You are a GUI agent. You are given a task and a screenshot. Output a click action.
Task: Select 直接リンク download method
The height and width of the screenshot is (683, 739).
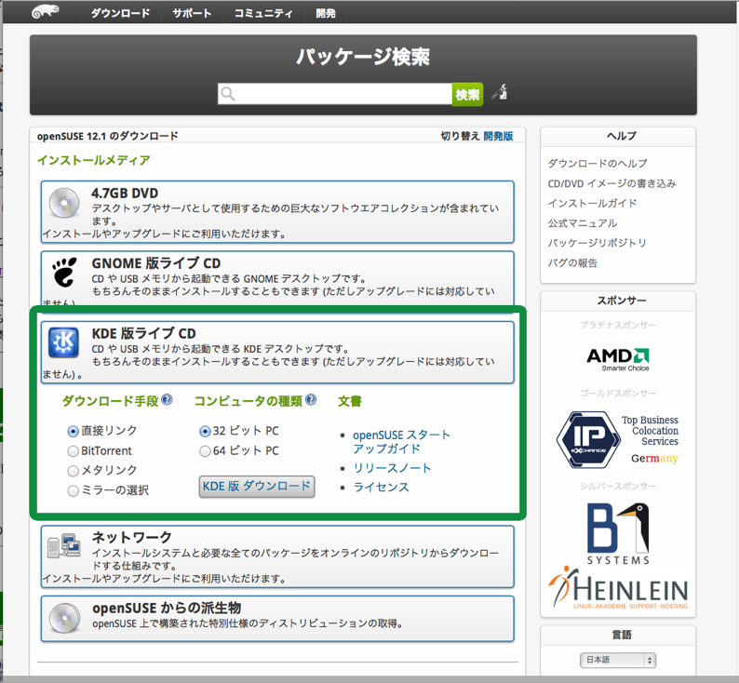click(x=73, y=431)
